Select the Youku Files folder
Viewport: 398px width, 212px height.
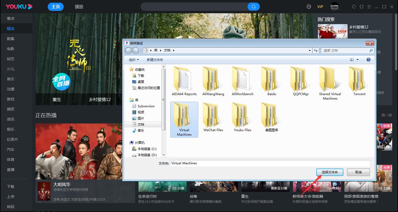[x=242, y=118]
